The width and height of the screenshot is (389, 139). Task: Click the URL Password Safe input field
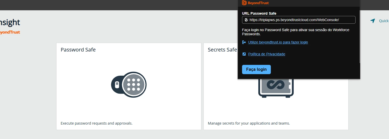299,20
